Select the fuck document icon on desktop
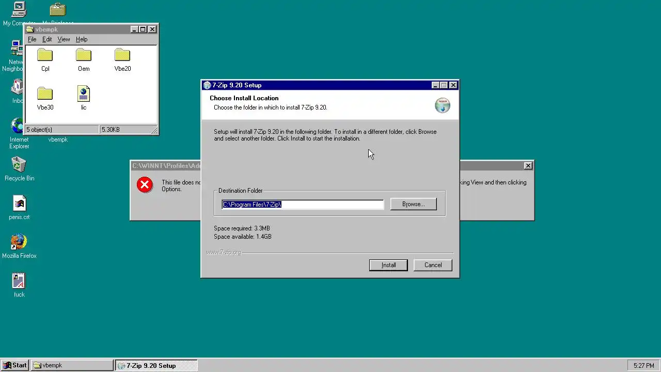661x372 pixels. coord(19,281)
